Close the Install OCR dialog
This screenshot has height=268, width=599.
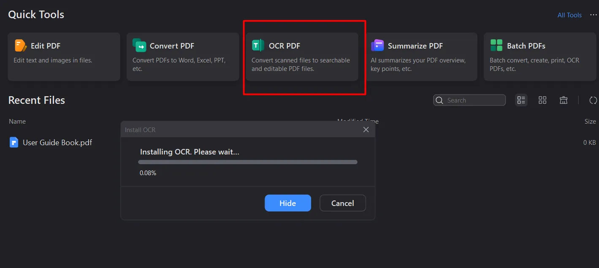(366, 130)
